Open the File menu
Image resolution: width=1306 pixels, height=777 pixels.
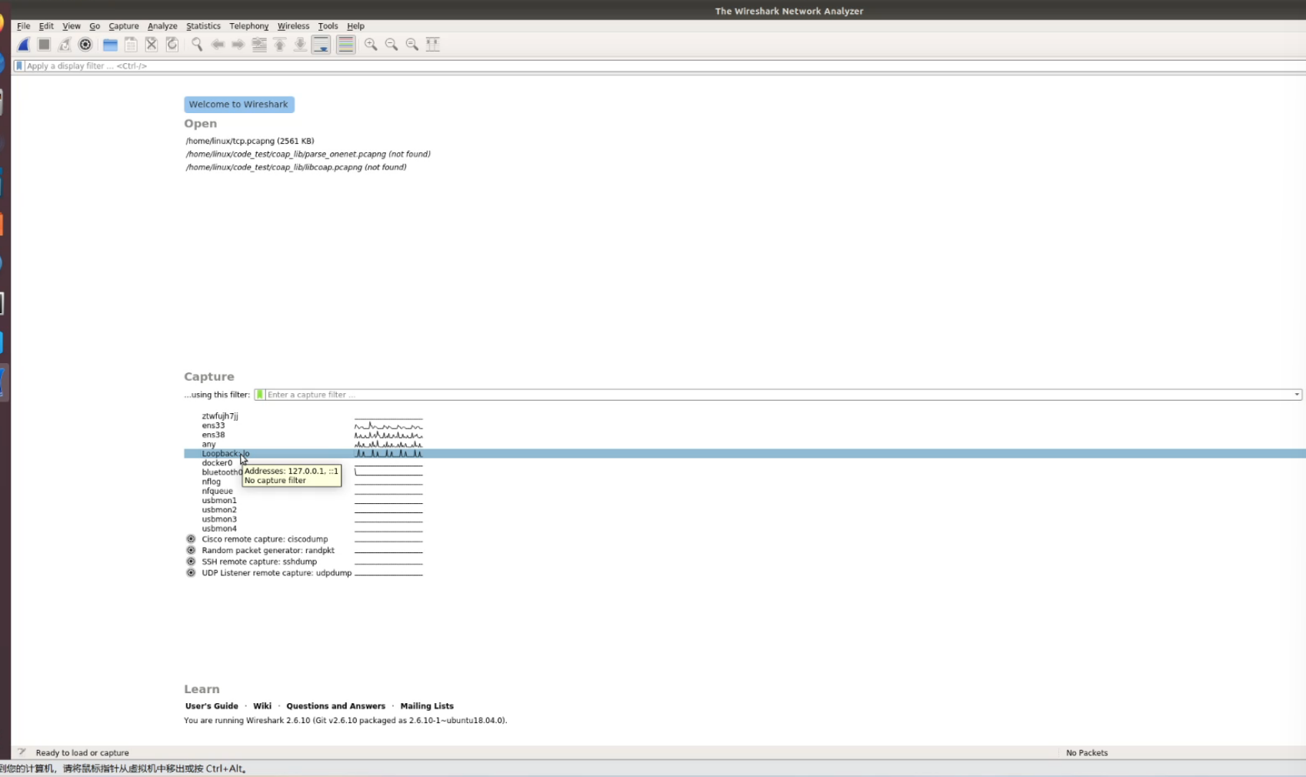tap(24, 26)
